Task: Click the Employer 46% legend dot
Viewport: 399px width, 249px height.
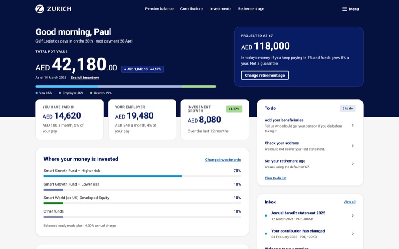Action: [60, 93]
